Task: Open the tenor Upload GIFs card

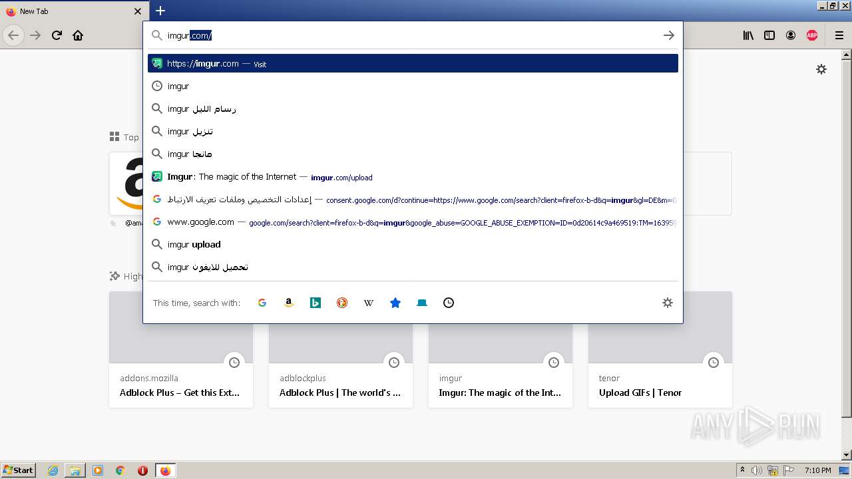Action: click(660, 349)
